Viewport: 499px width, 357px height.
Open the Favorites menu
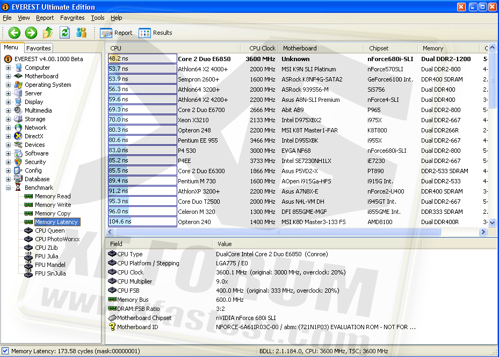pyautogui.click(x=72, y=18)
